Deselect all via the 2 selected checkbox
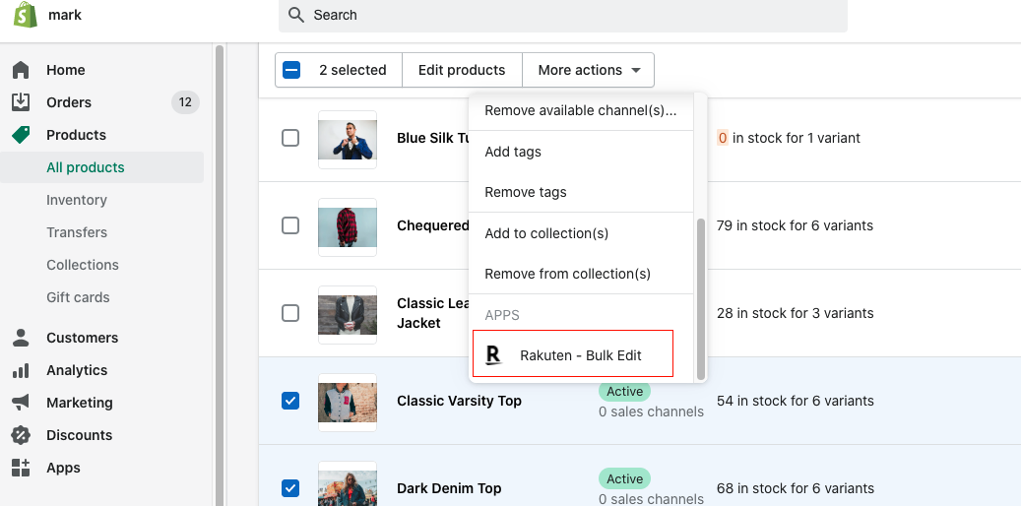1021x506 pixels. tap(291, 70)
